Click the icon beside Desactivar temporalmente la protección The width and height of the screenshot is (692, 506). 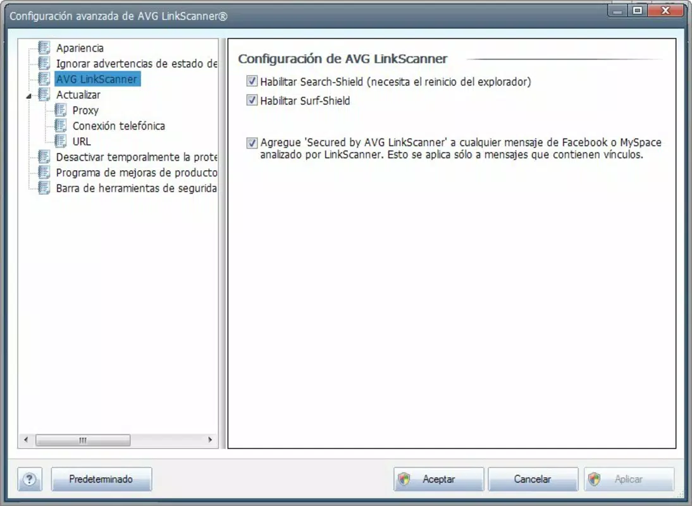coord(44,157)
